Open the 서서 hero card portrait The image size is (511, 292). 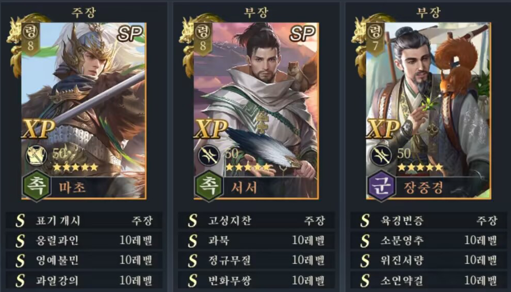(256, 111)
